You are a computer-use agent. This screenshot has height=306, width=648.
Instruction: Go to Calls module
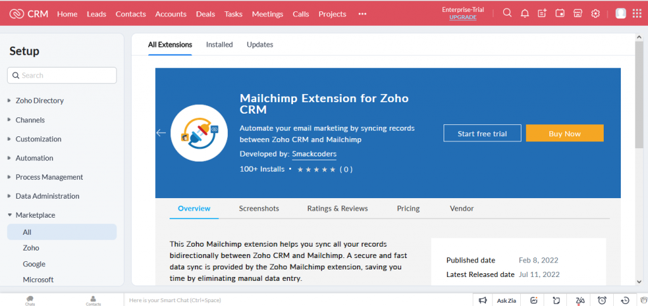301,14
